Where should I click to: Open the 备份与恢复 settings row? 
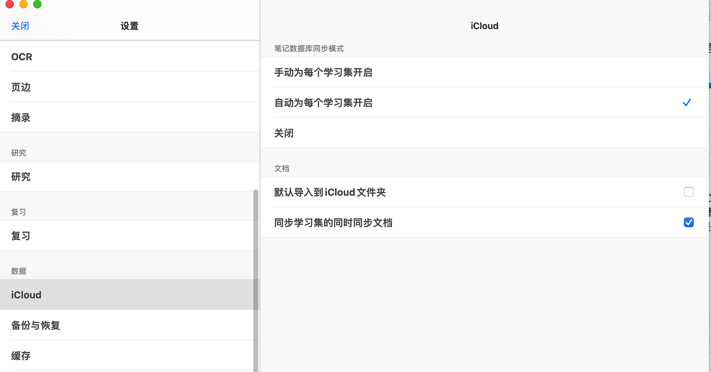tap(129, 326)
